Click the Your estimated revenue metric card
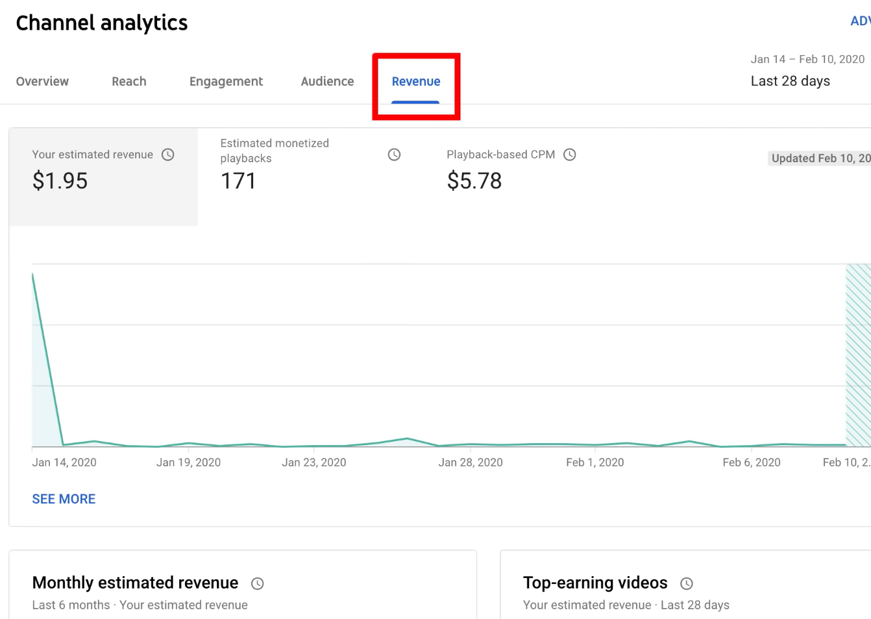Screen dimensions: 871x619 click(103, 176)
